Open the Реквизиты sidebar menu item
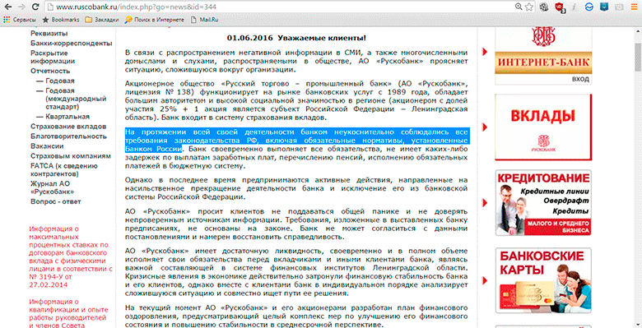642x328 pixels. [x=49, y=33]
